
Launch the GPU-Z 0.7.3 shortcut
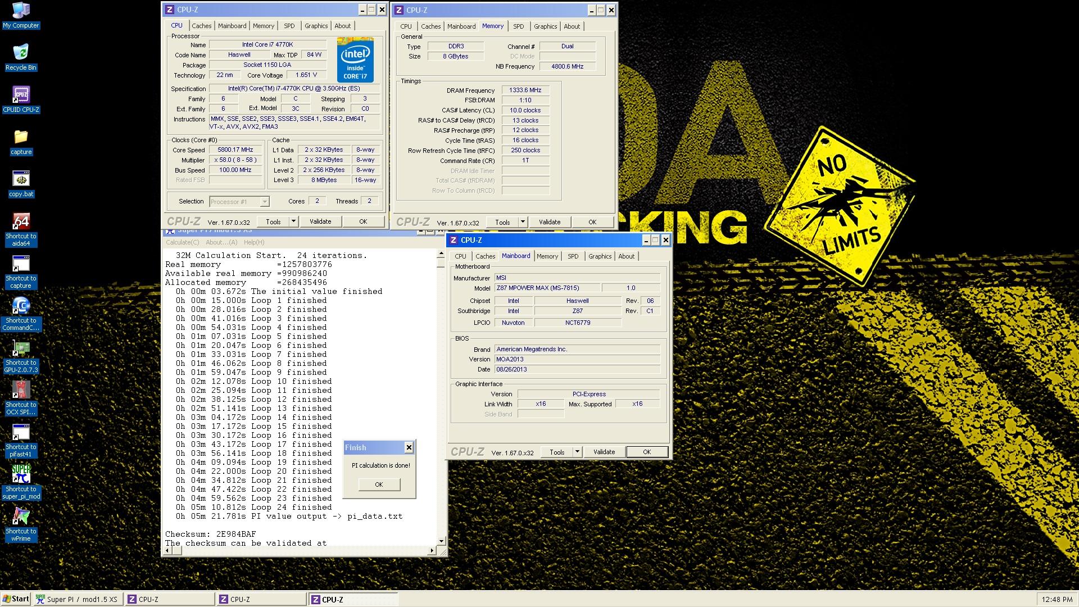(21, 356)
